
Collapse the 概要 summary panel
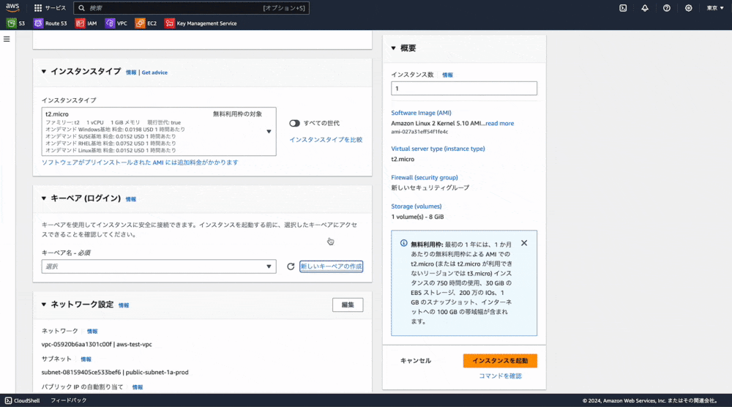pos(394,48)
